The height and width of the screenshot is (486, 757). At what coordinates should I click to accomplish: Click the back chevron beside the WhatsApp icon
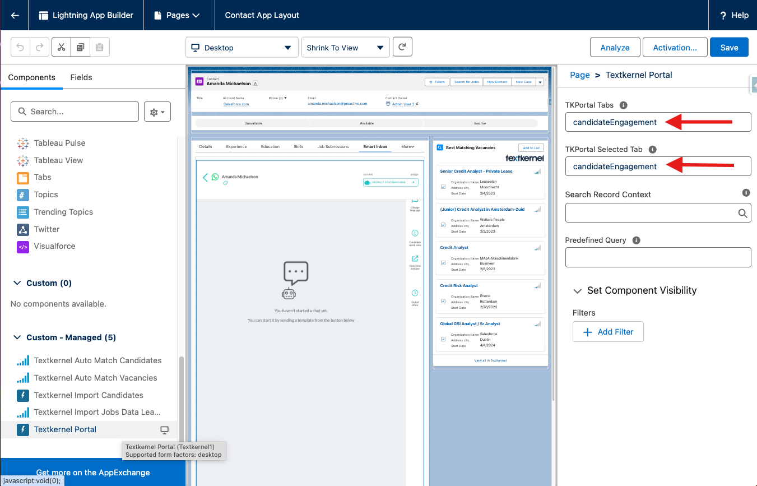pyautogui.click(x=205, y=177)
